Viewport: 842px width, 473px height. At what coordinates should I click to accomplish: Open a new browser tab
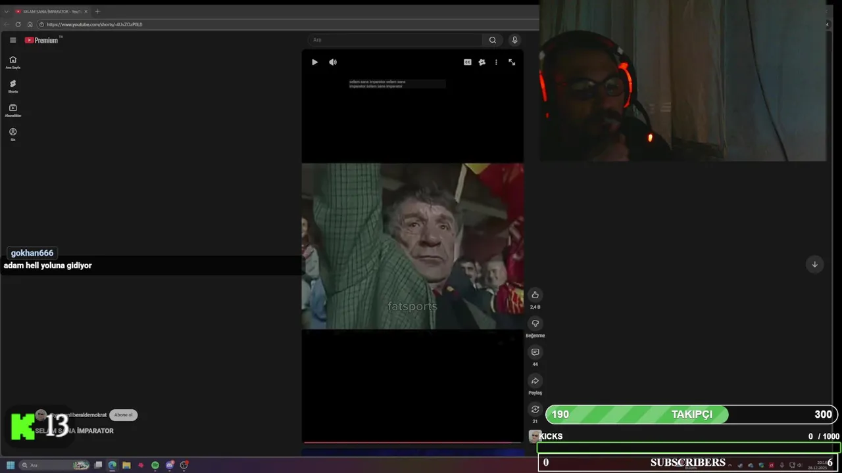tap(97, 11)
